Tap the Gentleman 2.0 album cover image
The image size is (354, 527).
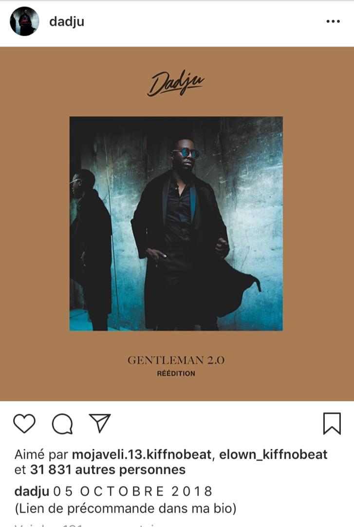coord(176,223)
